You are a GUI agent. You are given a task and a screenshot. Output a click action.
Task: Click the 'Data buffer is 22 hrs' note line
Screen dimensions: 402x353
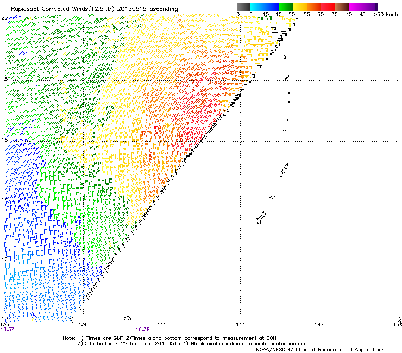point(191,344)
